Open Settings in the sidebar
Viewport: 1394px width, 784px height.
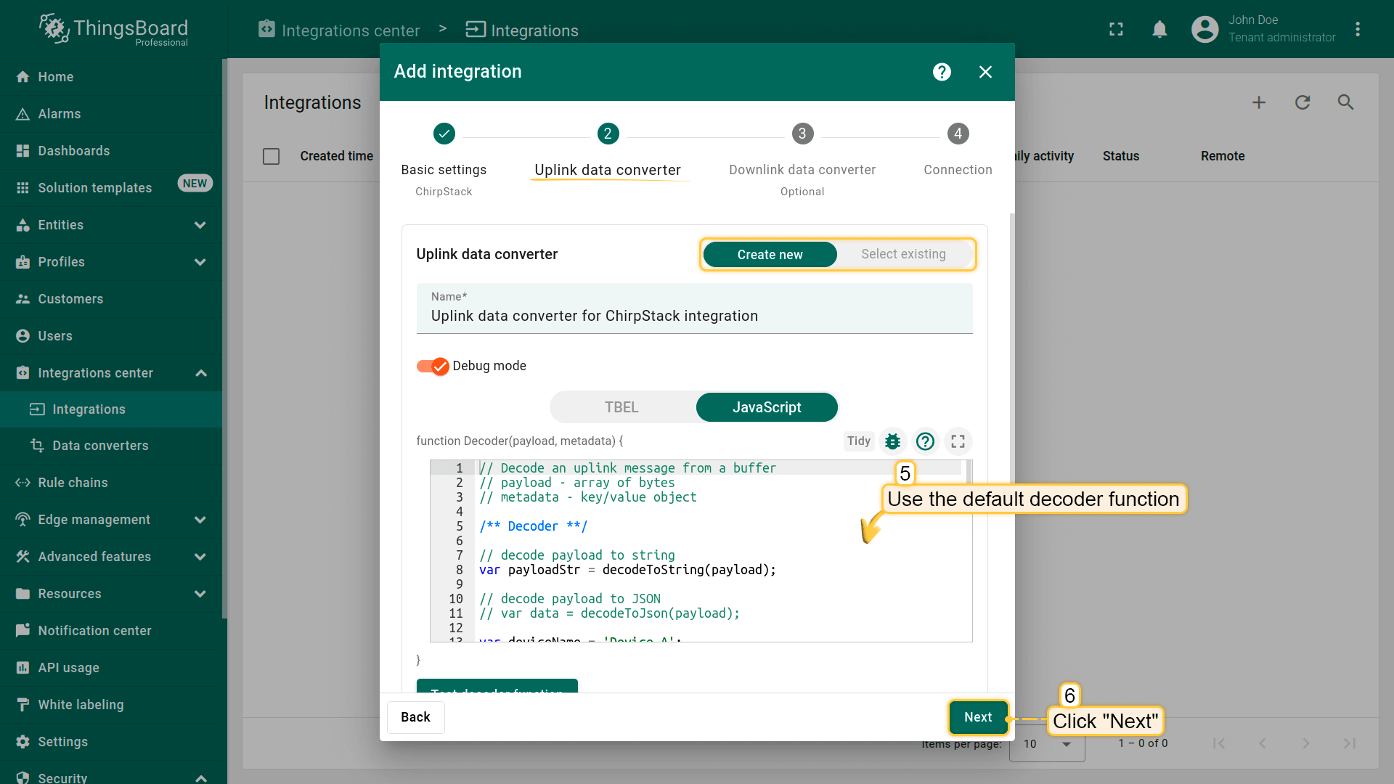[110, 742]
